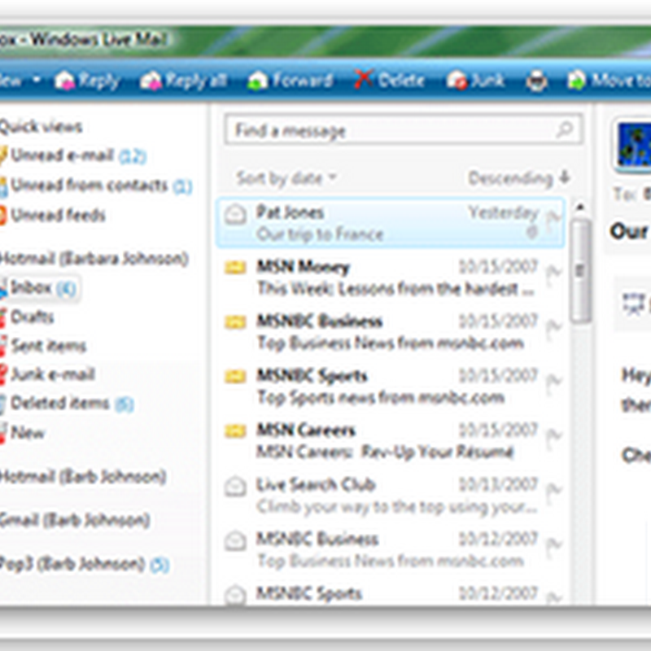Click the Reply toolbar button
The width and height of the screenshot is (651, 651).
[x=87, y=81]
